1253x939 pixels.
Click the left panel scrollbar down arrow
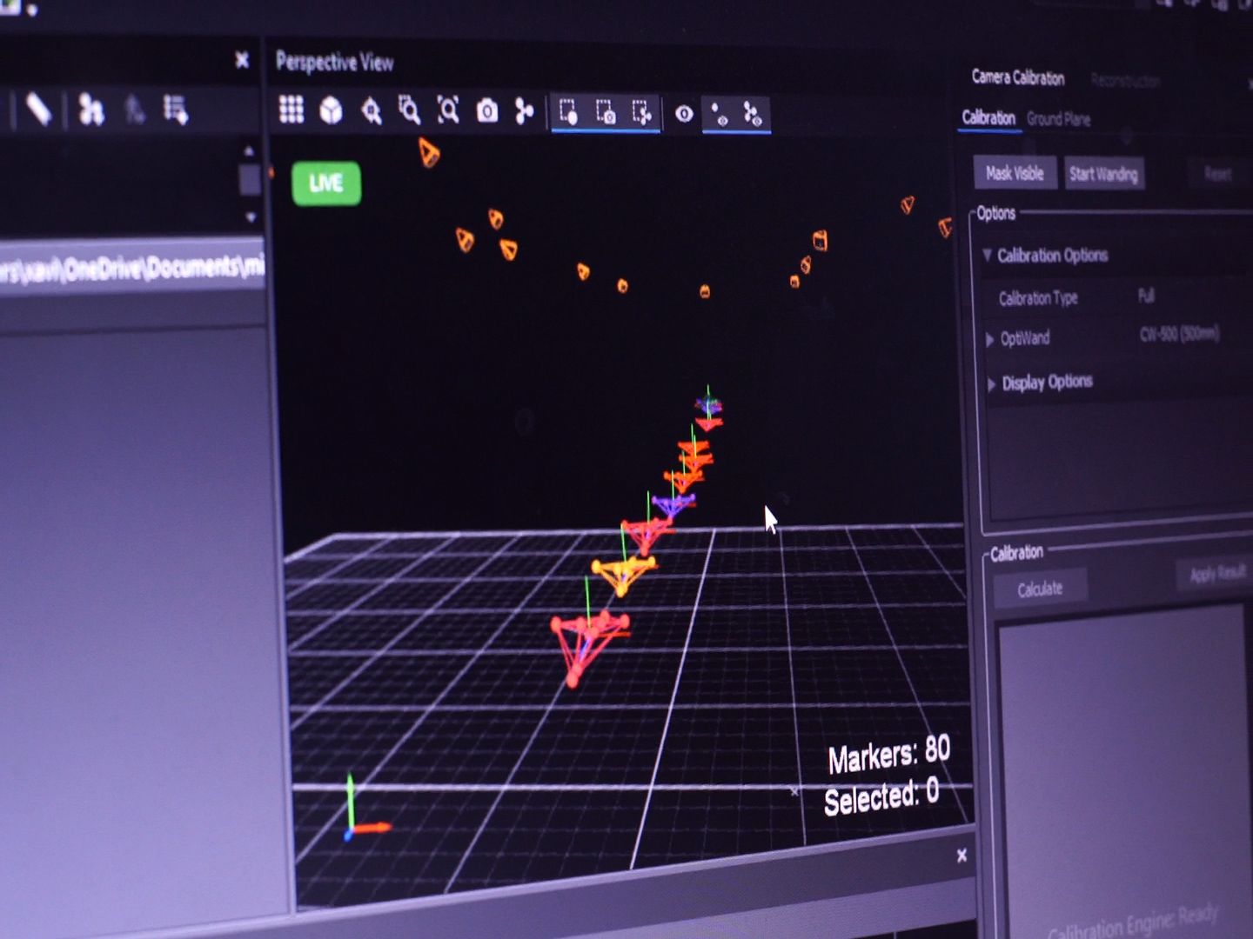(x=251, y=217)
